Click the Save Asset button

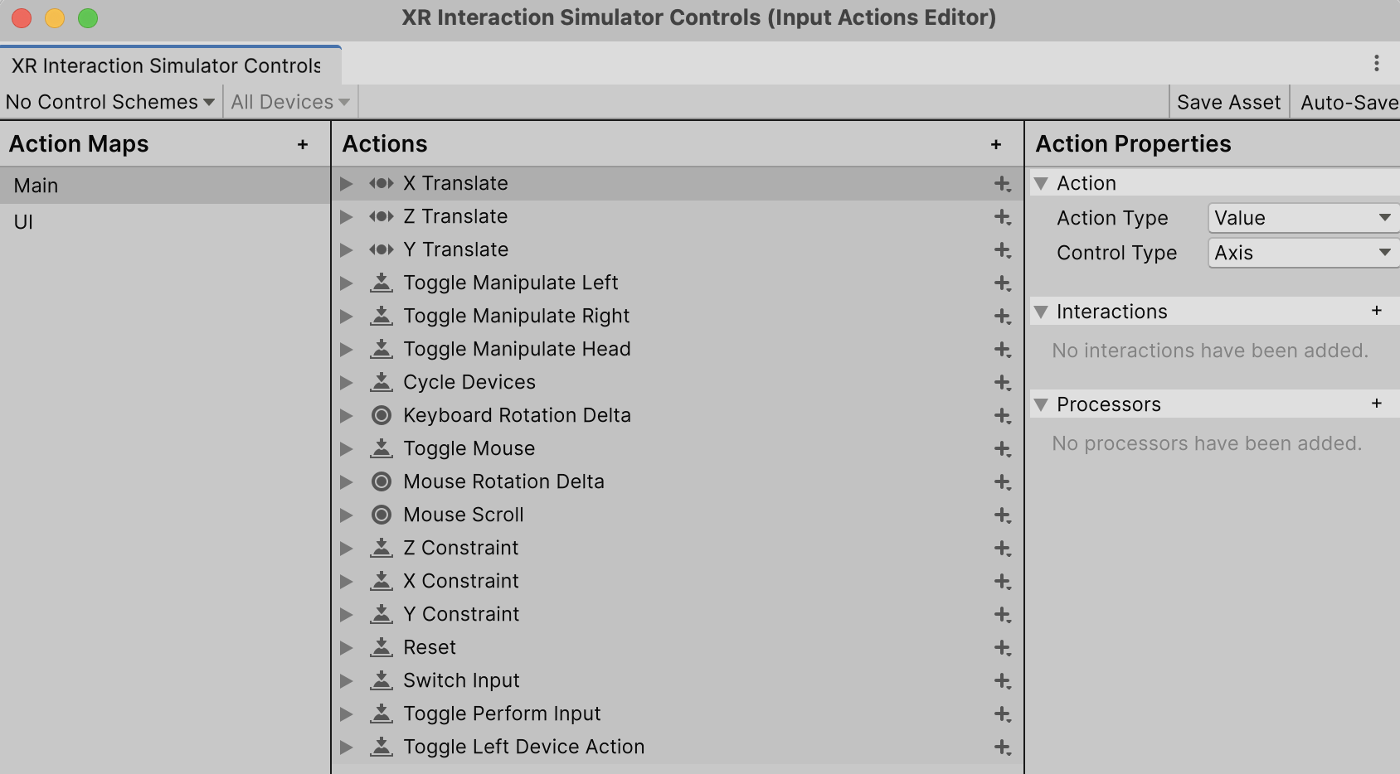[x=1228, y=101]
